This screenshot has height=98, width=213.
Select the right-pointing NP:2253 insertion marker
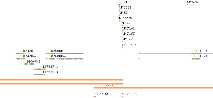(122, 26)
